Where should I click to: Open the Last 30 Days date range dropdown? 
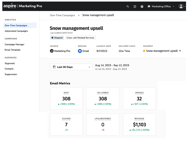pyautogui.click(x=71, y=67)
